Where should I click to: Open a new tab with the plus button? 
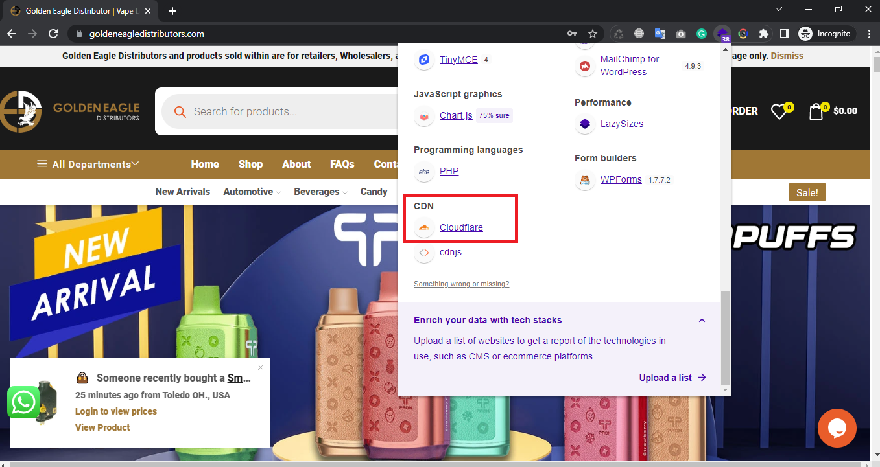172,11
